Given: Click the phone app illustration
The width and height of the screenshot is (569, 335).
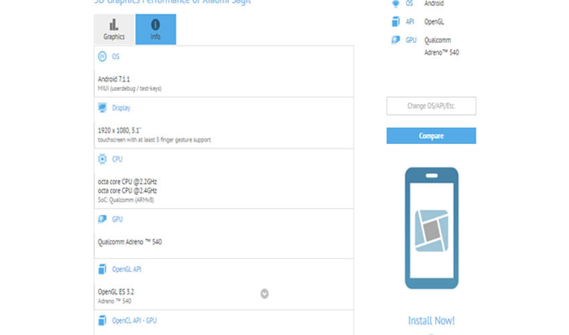Looking at the screenshot, I should coord(432,228).
